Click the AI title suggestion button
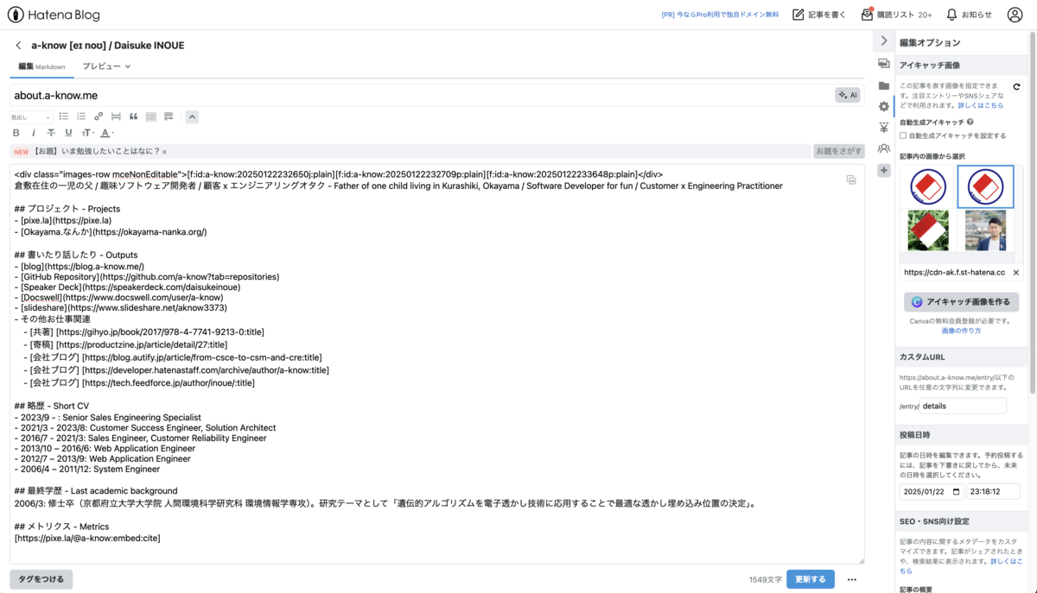Viewport: 1037px width, 593px height. point(848,95)
